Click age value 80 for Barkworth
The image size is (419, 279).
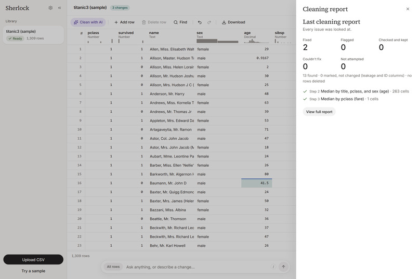[256, 174]
